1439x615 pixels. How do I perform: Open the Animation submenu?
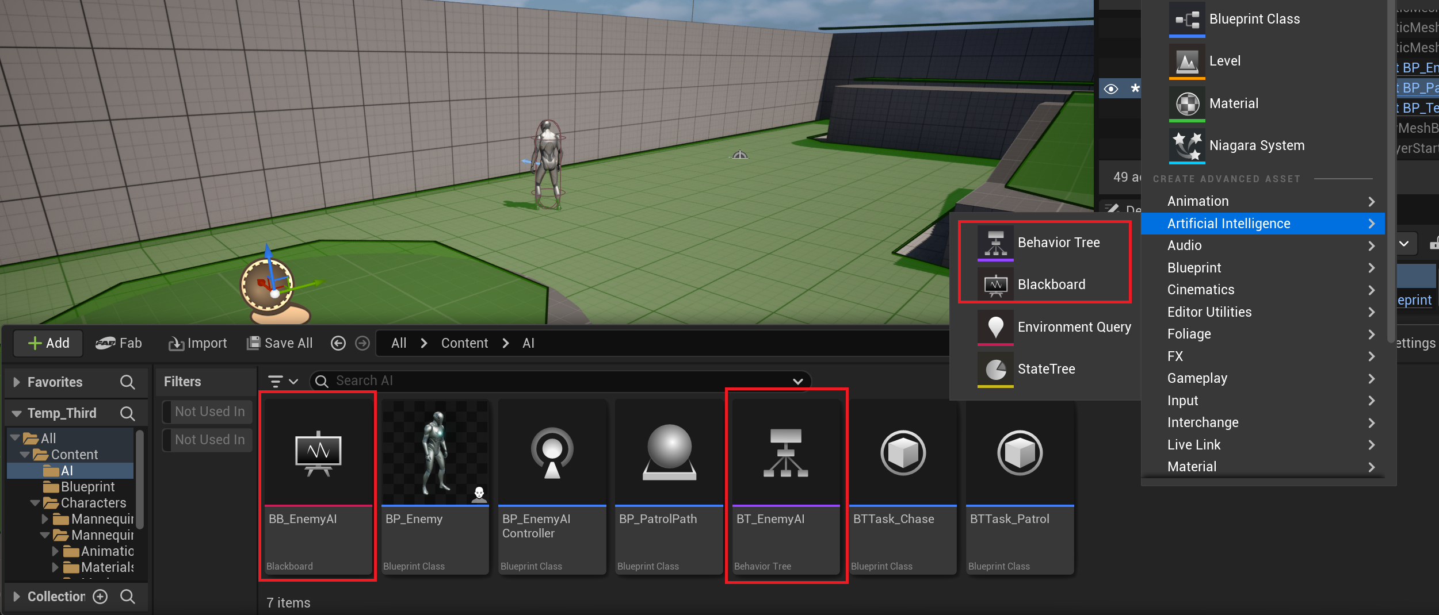pos(1264,201)
